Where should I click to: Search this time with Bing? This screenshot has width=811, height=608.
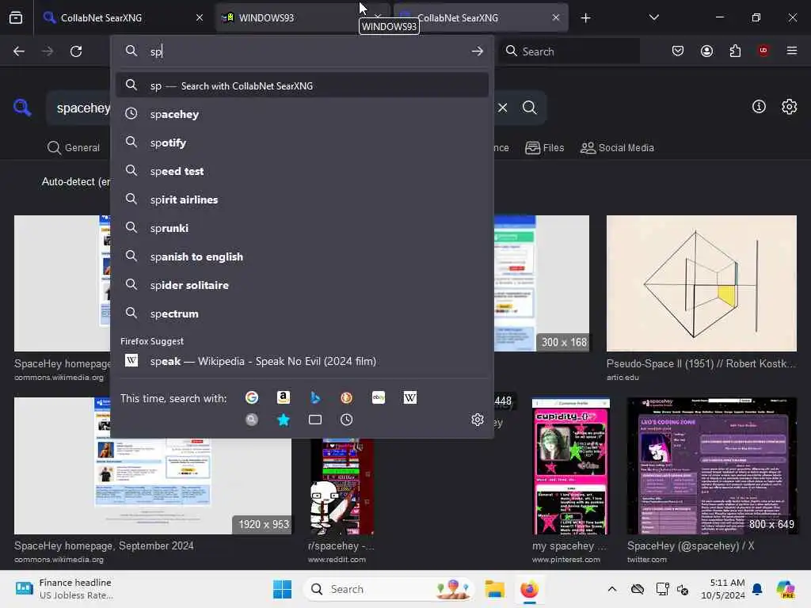pos(315,397)
